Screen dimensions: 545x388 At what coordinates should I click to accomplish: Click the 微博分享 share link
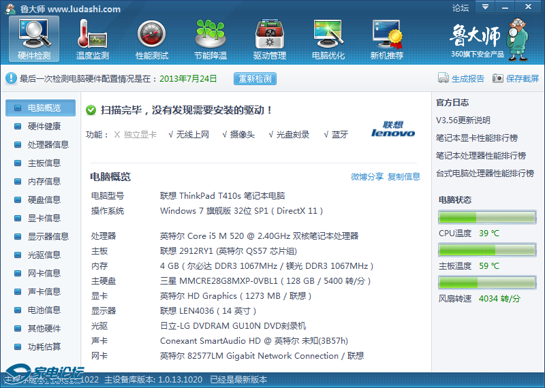[367, 177]
